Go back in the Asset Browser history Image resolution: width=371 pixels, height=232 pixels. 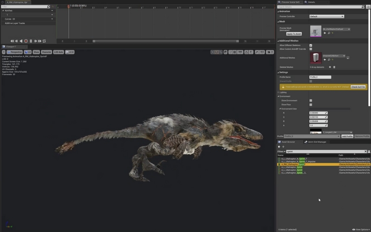[279, 147]
